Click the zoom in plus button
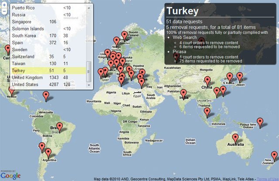The height and width of the screenshot is (181, 279). coord(4,3)
